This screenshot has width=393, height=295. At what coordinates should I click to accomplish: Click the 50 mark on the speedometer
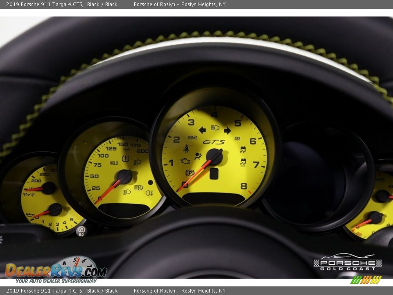click(94, 176)
